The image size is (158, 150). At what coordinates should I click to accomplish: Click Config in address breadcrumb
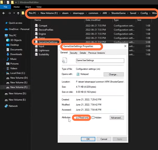[x=144, y=13]
